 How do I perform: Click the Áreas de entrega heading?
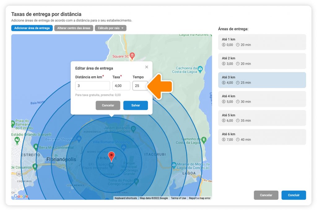point(233,29)
